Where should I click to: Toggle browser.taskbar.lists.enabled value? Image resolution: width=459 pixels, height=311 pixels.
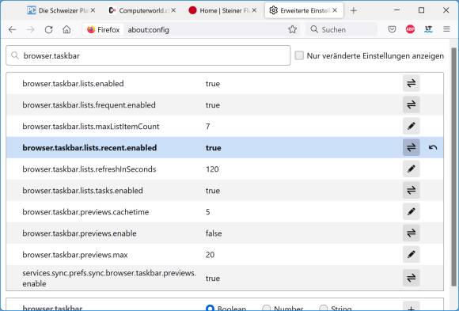411,83
